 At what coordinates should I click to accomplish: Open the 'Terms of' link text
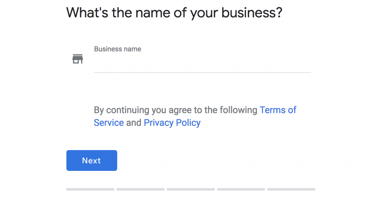point(278,110)
